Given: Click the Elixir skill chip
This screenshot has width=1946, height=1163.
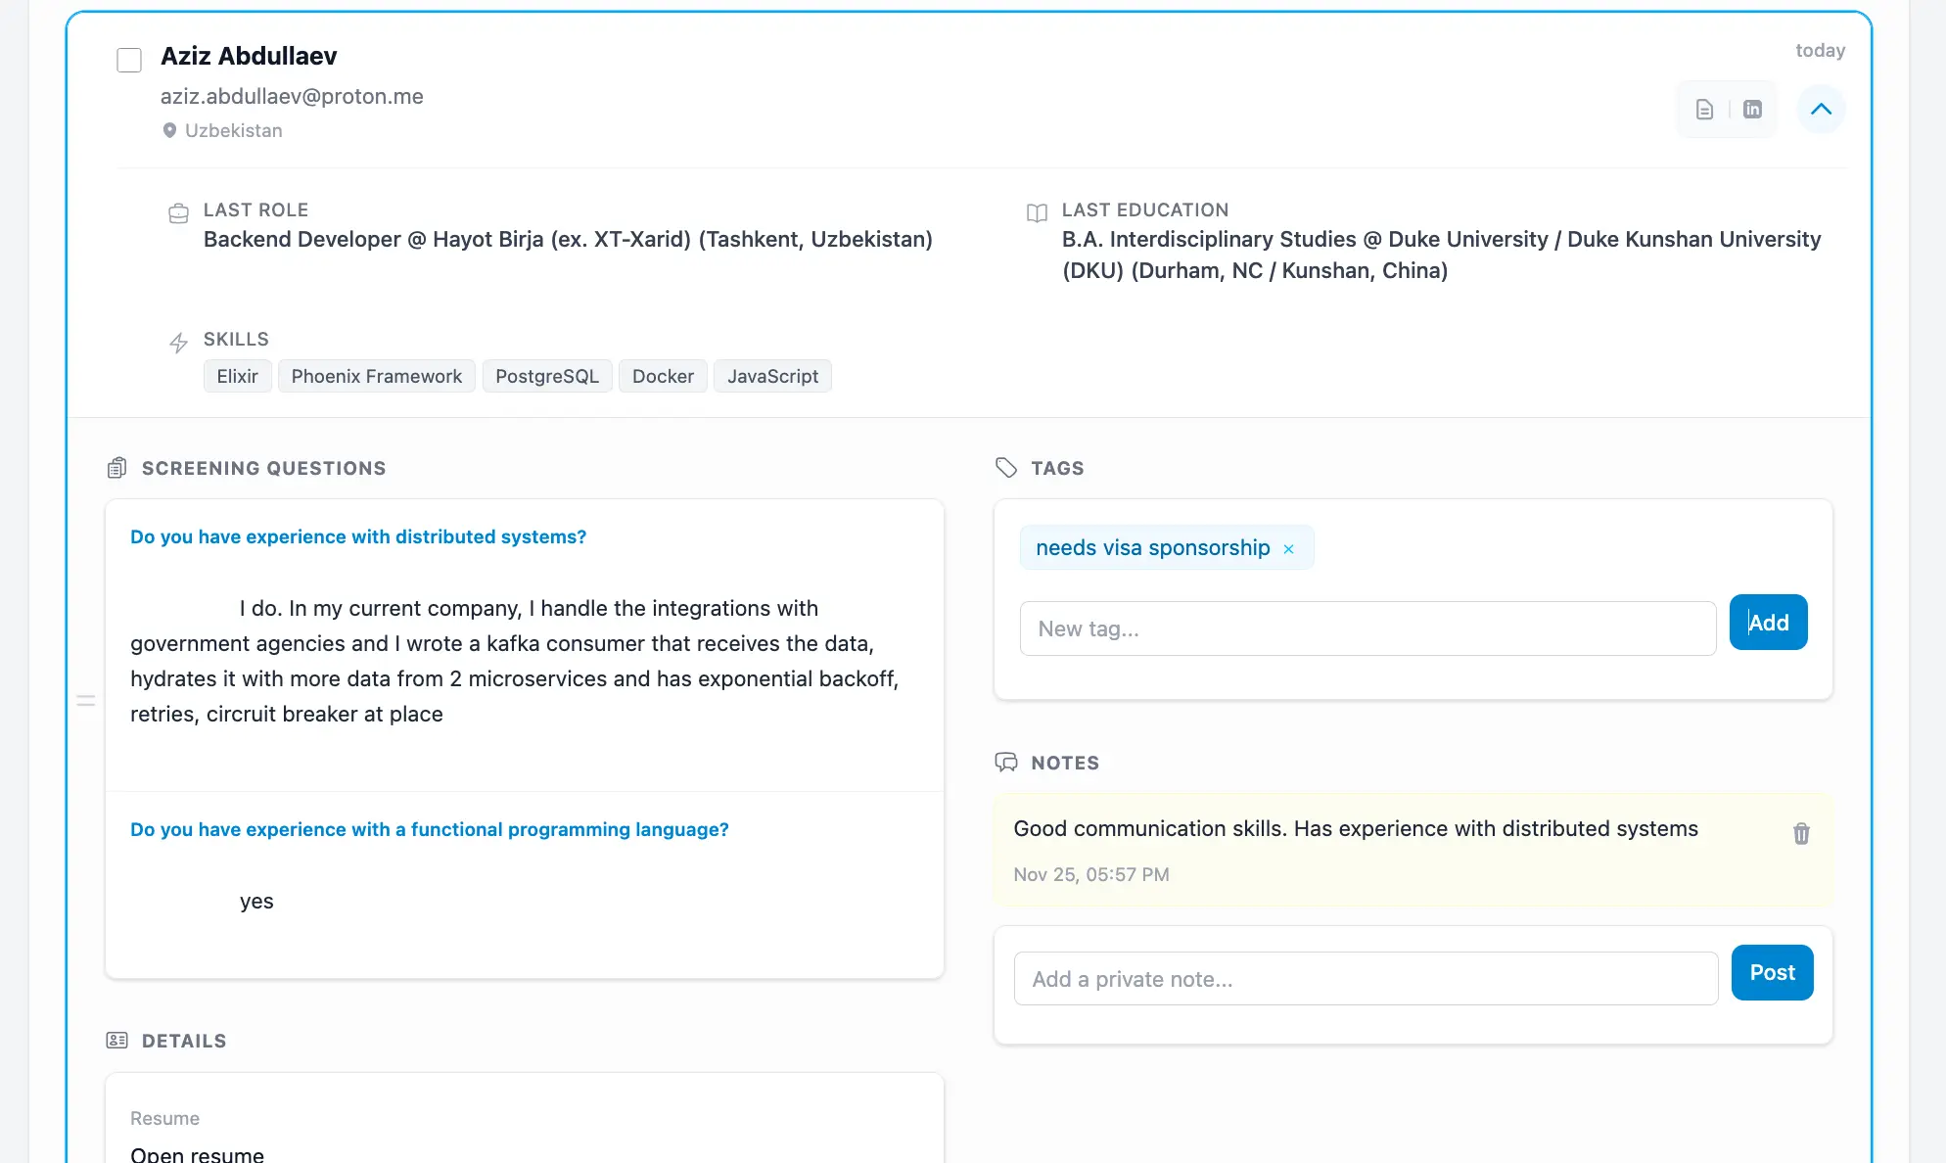Looking at the screenshot, I should [237, 377].
